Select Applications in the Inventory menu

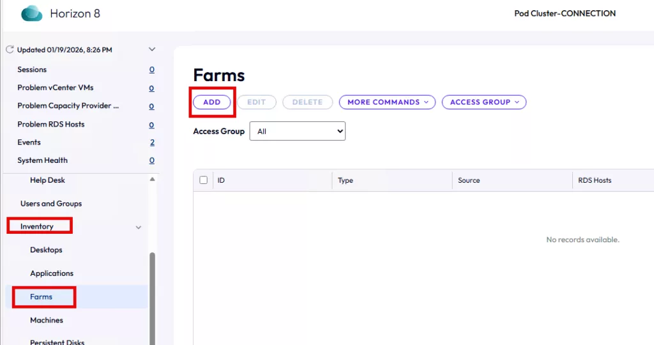[52, 273]
